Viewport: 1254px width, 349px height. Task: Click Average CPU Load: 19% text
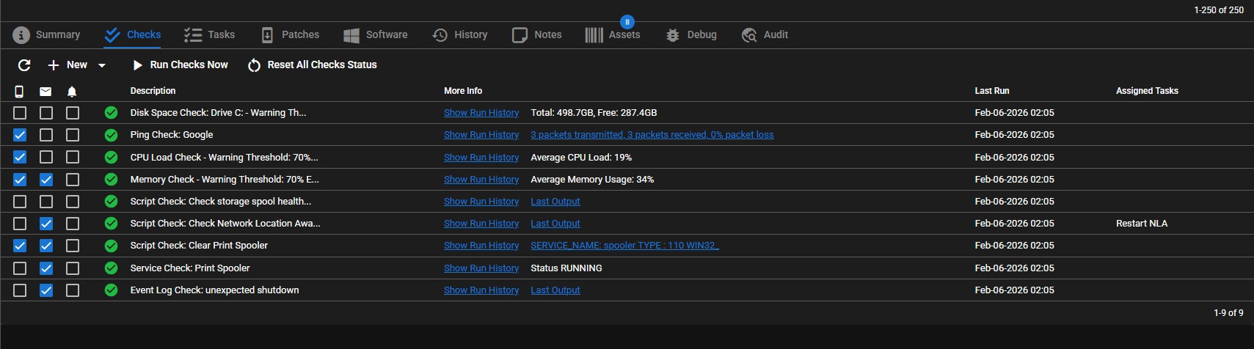(581, 157)
